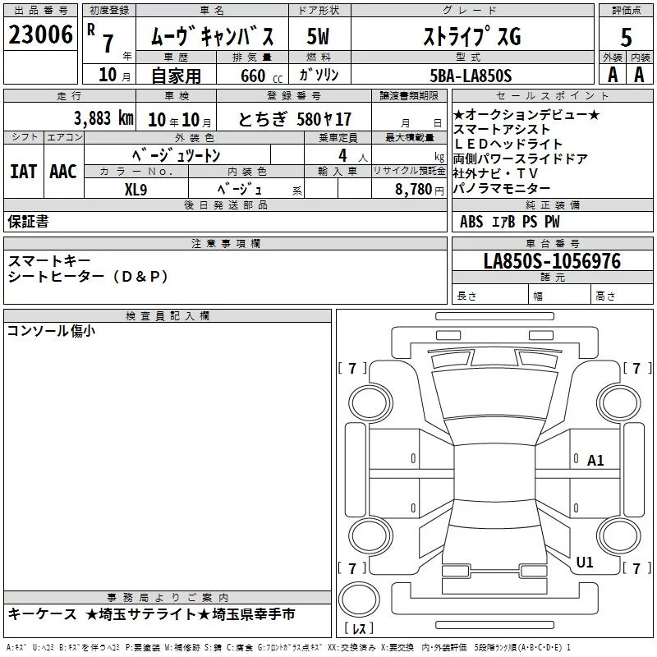Image resolution: width=657 pixels, height=657 pixels.
Task: Select the top-right [7] tire marker
Action: click(x=637, y=368)
